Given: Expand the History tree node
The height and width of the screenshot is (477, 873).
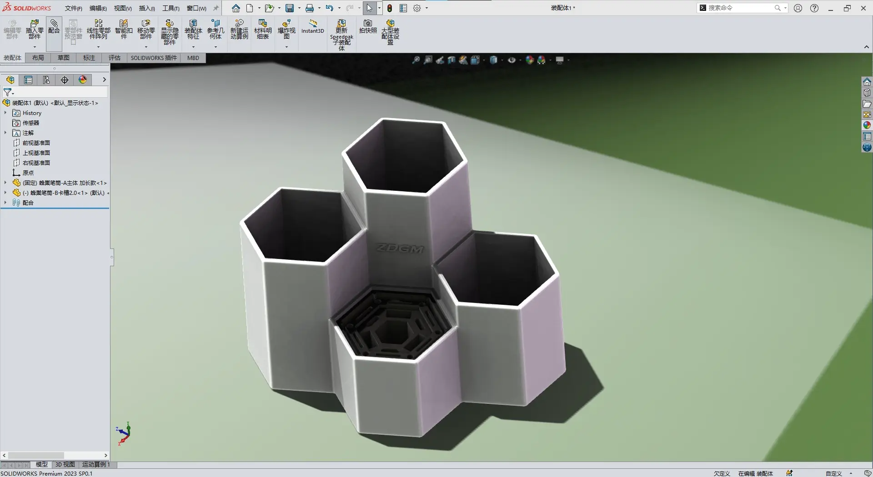Looking at the screenshot, I should [x=5, y=113].
